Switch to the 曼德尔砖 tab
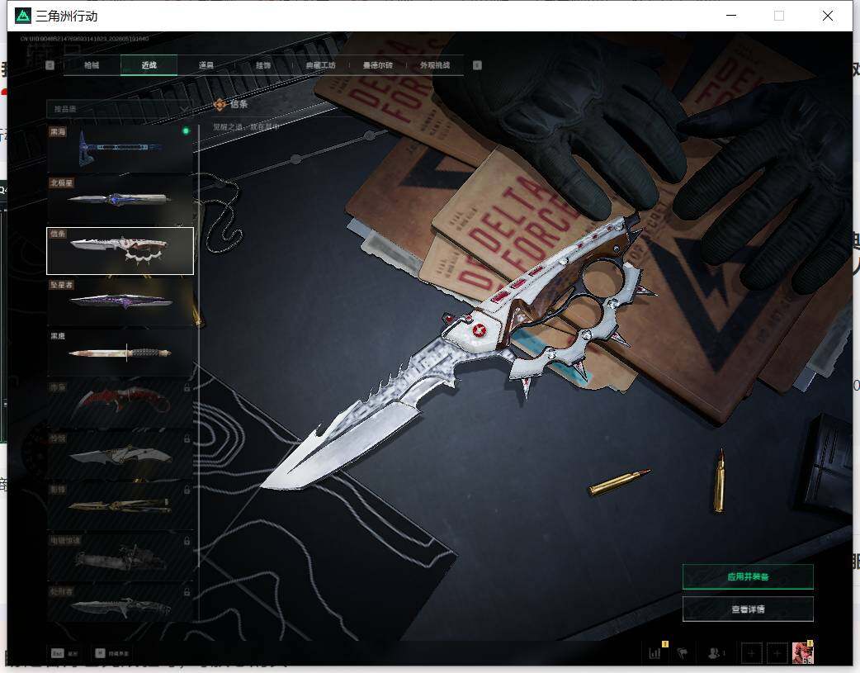 pos(377,65)
